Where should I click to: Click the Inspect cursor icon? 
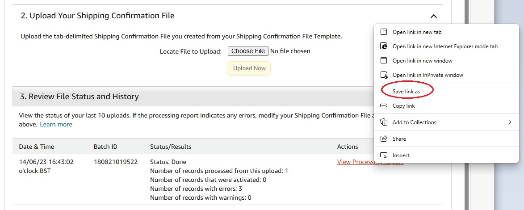[384, 155]
